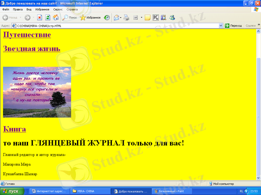Open the Избранное menu in menu bar
The image size is (261, 195).
(x=42, y=9)
